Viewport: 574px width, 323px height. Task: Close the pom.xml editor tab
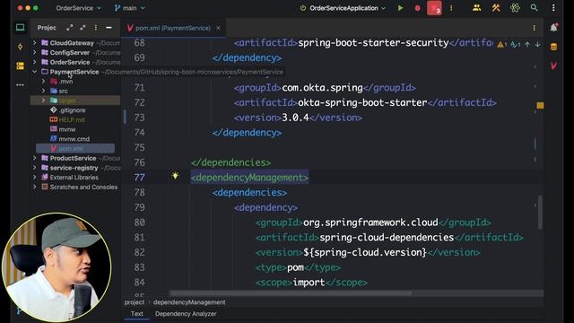[218, 28]
